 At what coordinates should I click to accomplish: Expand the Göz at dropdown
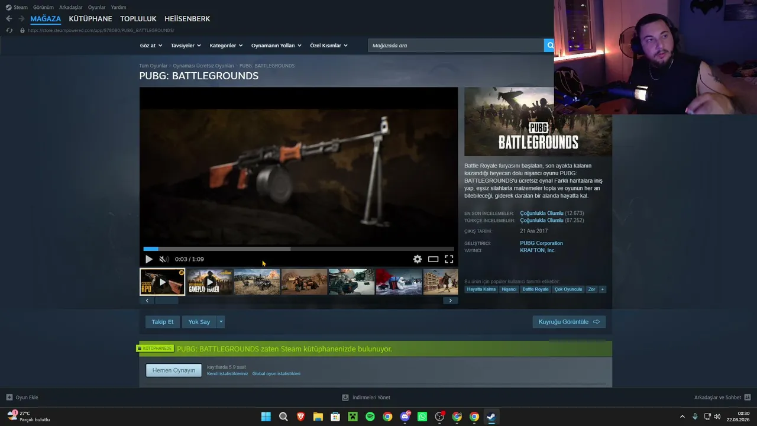pos(151,46)
